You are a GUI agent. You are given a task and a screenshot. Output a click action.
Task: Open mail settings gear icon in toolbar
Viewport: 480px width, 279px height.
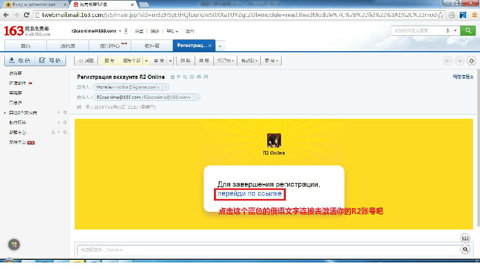tap(470, 60)
